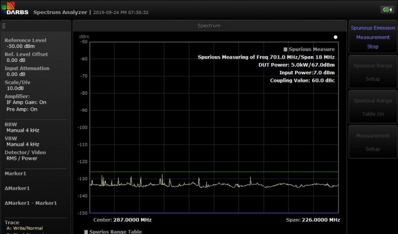Image resolution: width=398 pixels, height=234 pixels.
Task: Click the Spurious Measure legend marker
Action: pos(285,49)
